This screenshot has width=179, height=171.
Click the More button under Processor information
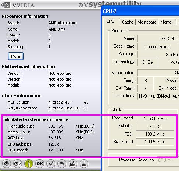click(x=16, y=56)
